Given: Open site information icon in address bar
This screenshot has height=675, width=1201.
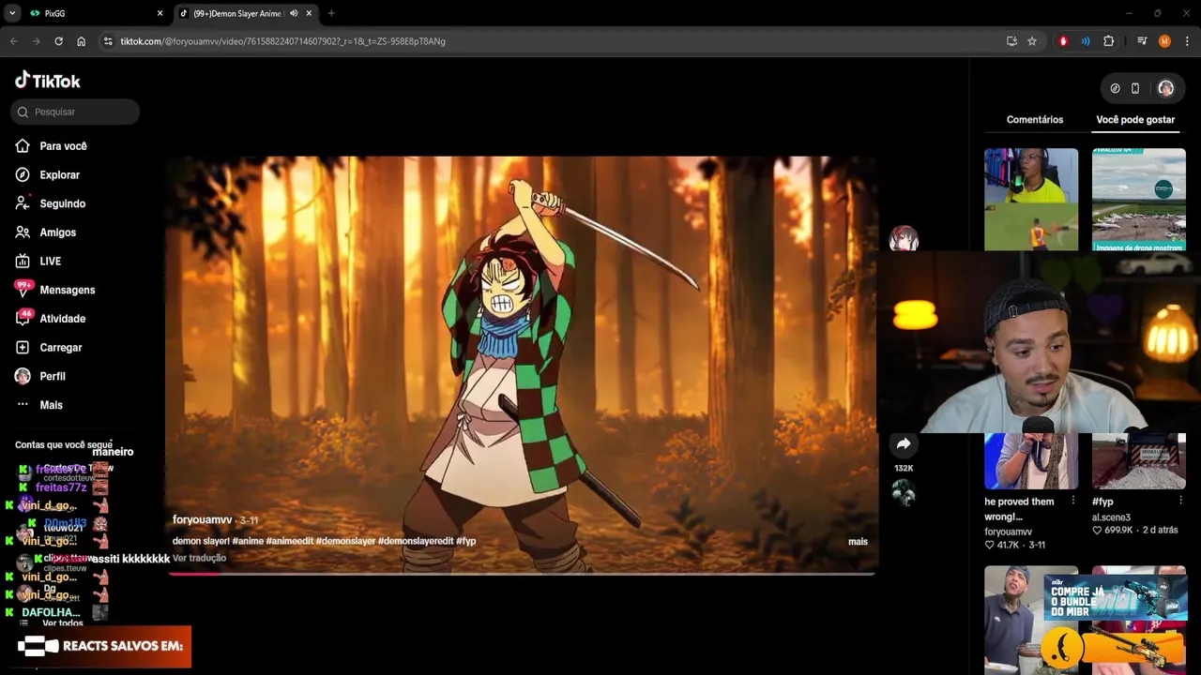Looking at the screenshot, I should (108, 41).
